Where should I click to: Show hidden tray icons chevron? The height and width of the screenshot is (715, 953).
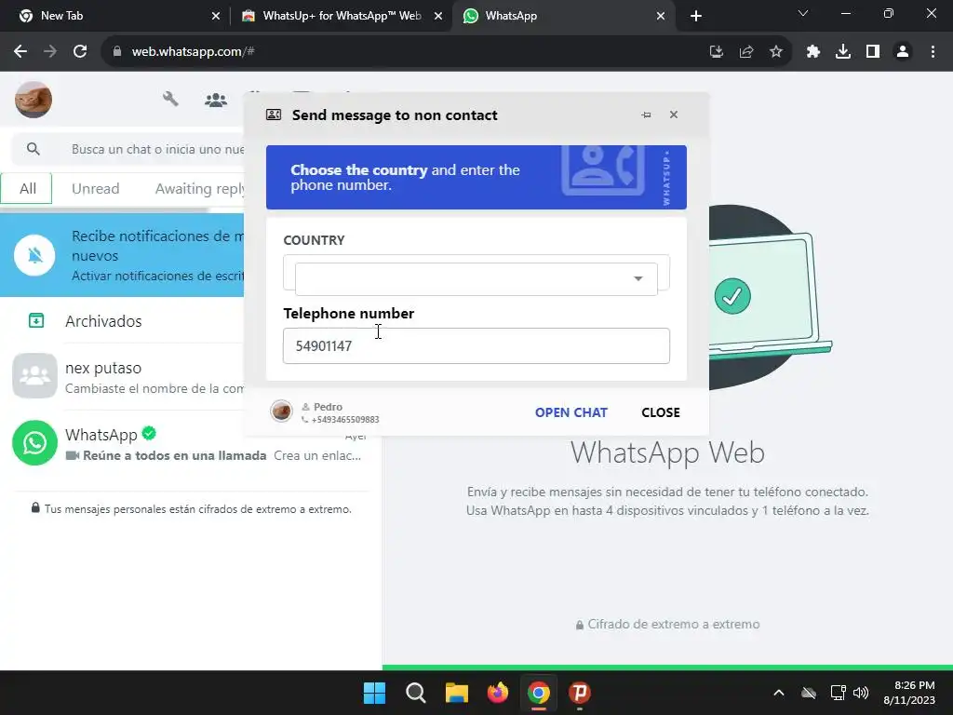(779, 693)
